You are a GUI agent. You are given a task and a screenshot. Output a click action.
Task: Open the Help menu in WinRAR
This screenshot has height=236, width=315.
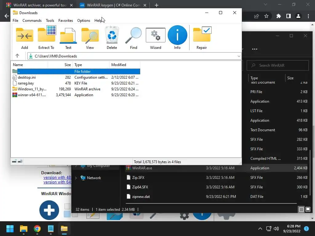click(x=98, y=21)
